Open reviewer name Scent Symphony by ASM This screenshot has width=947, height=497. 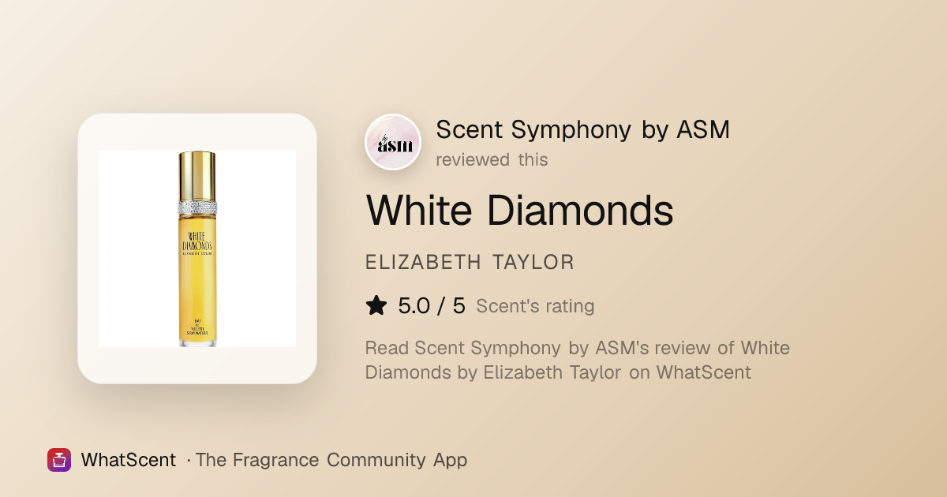583,129
